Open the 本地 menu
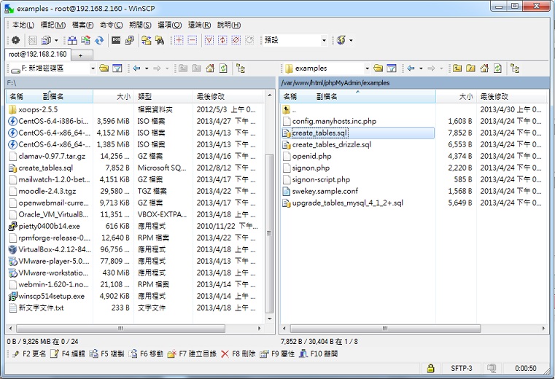This screenshot has height=379, width=555. (23, 25)
